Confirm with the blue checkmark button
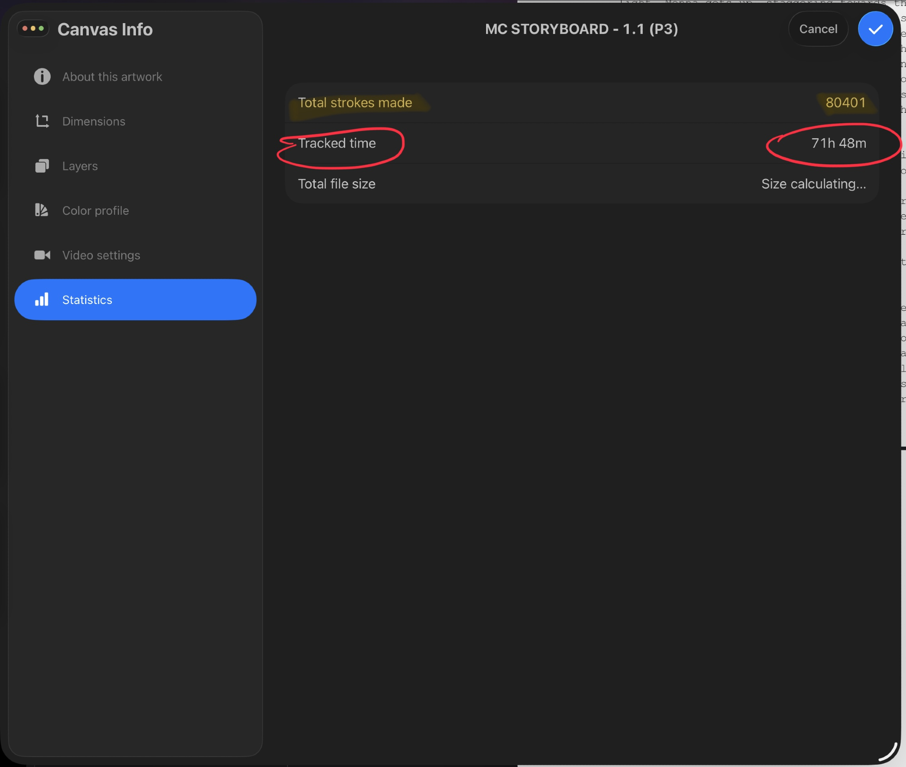 875,29
